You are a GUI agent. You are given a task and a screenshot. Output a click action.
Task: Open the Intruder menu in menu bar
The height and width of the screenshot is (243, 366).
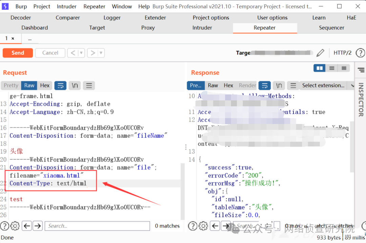[x=66, y=6]
